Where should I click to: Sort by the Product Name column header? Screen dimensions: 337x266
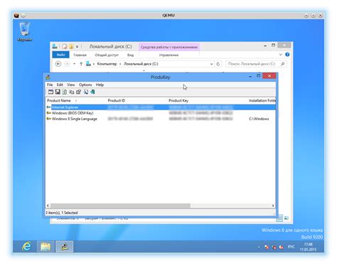(76, 100)
